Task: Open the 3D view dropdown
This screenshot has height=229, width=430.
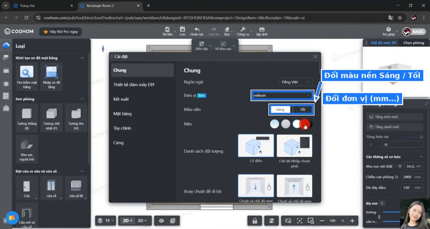Action: tap(142, 221)
